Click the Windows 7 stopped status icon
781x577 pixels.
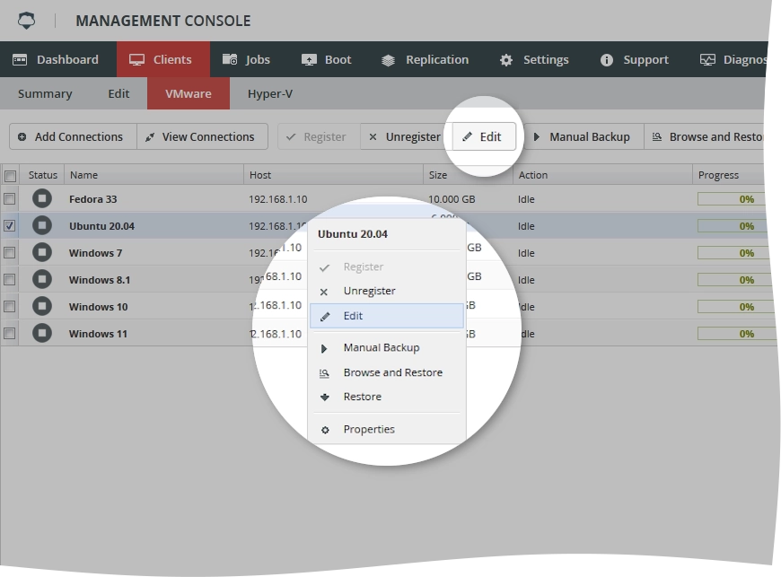click(42, 252)
